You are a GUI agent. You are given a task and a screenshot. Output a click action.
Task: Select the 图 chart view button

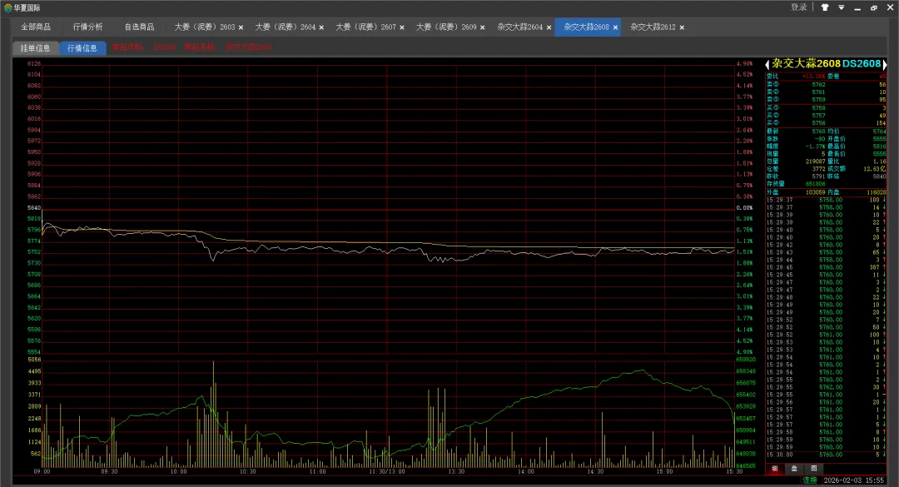pyautogui.click(x=813, y=469)
